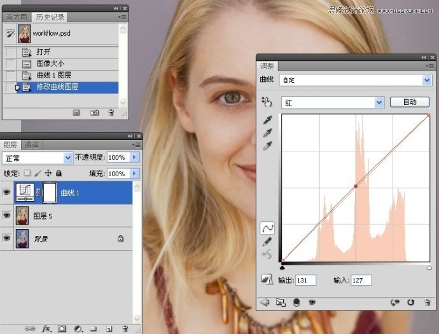Select the edit points curve tool
The height and width of the screenshot is (334, 439).
click(267, 228)
